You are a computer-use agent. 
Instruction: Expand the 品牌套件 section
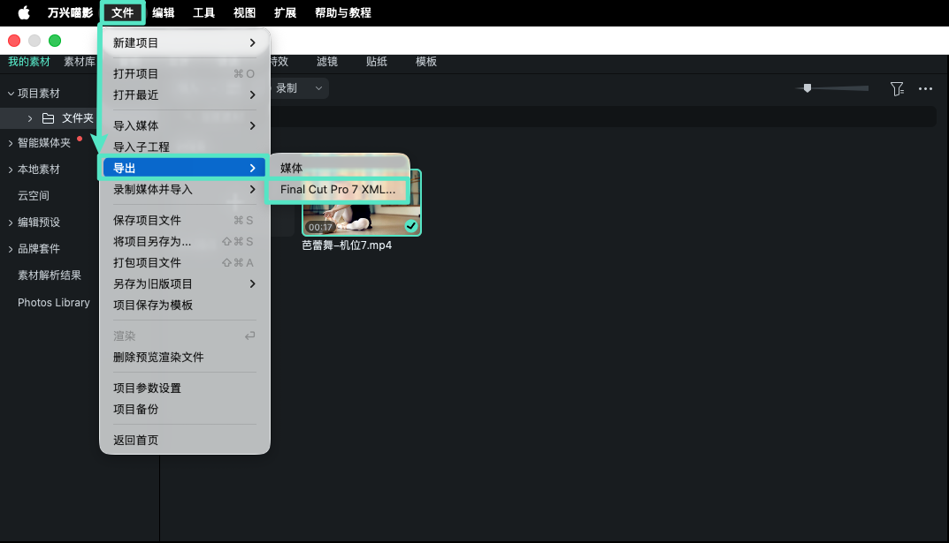[x=11, y=249]
